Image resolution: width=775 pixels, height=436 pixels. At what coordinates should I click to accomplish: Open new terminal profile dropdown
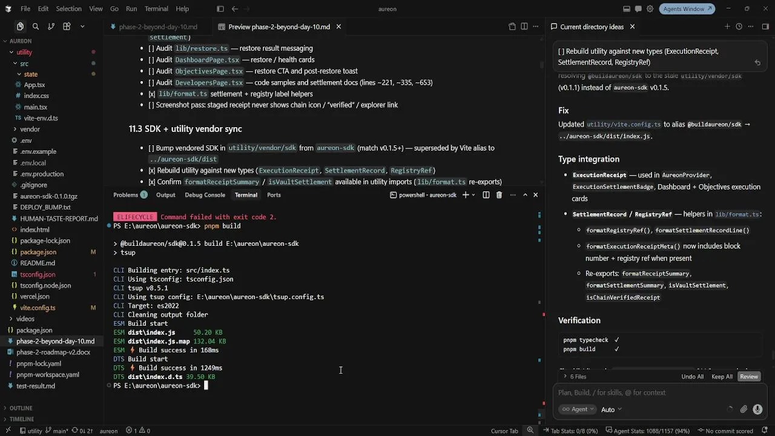(x=475, y=195)
